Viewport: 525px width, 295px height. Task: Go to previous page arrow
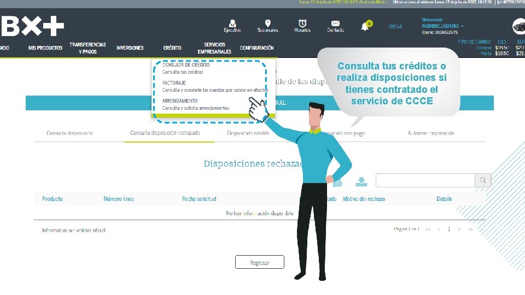(439, 229)
